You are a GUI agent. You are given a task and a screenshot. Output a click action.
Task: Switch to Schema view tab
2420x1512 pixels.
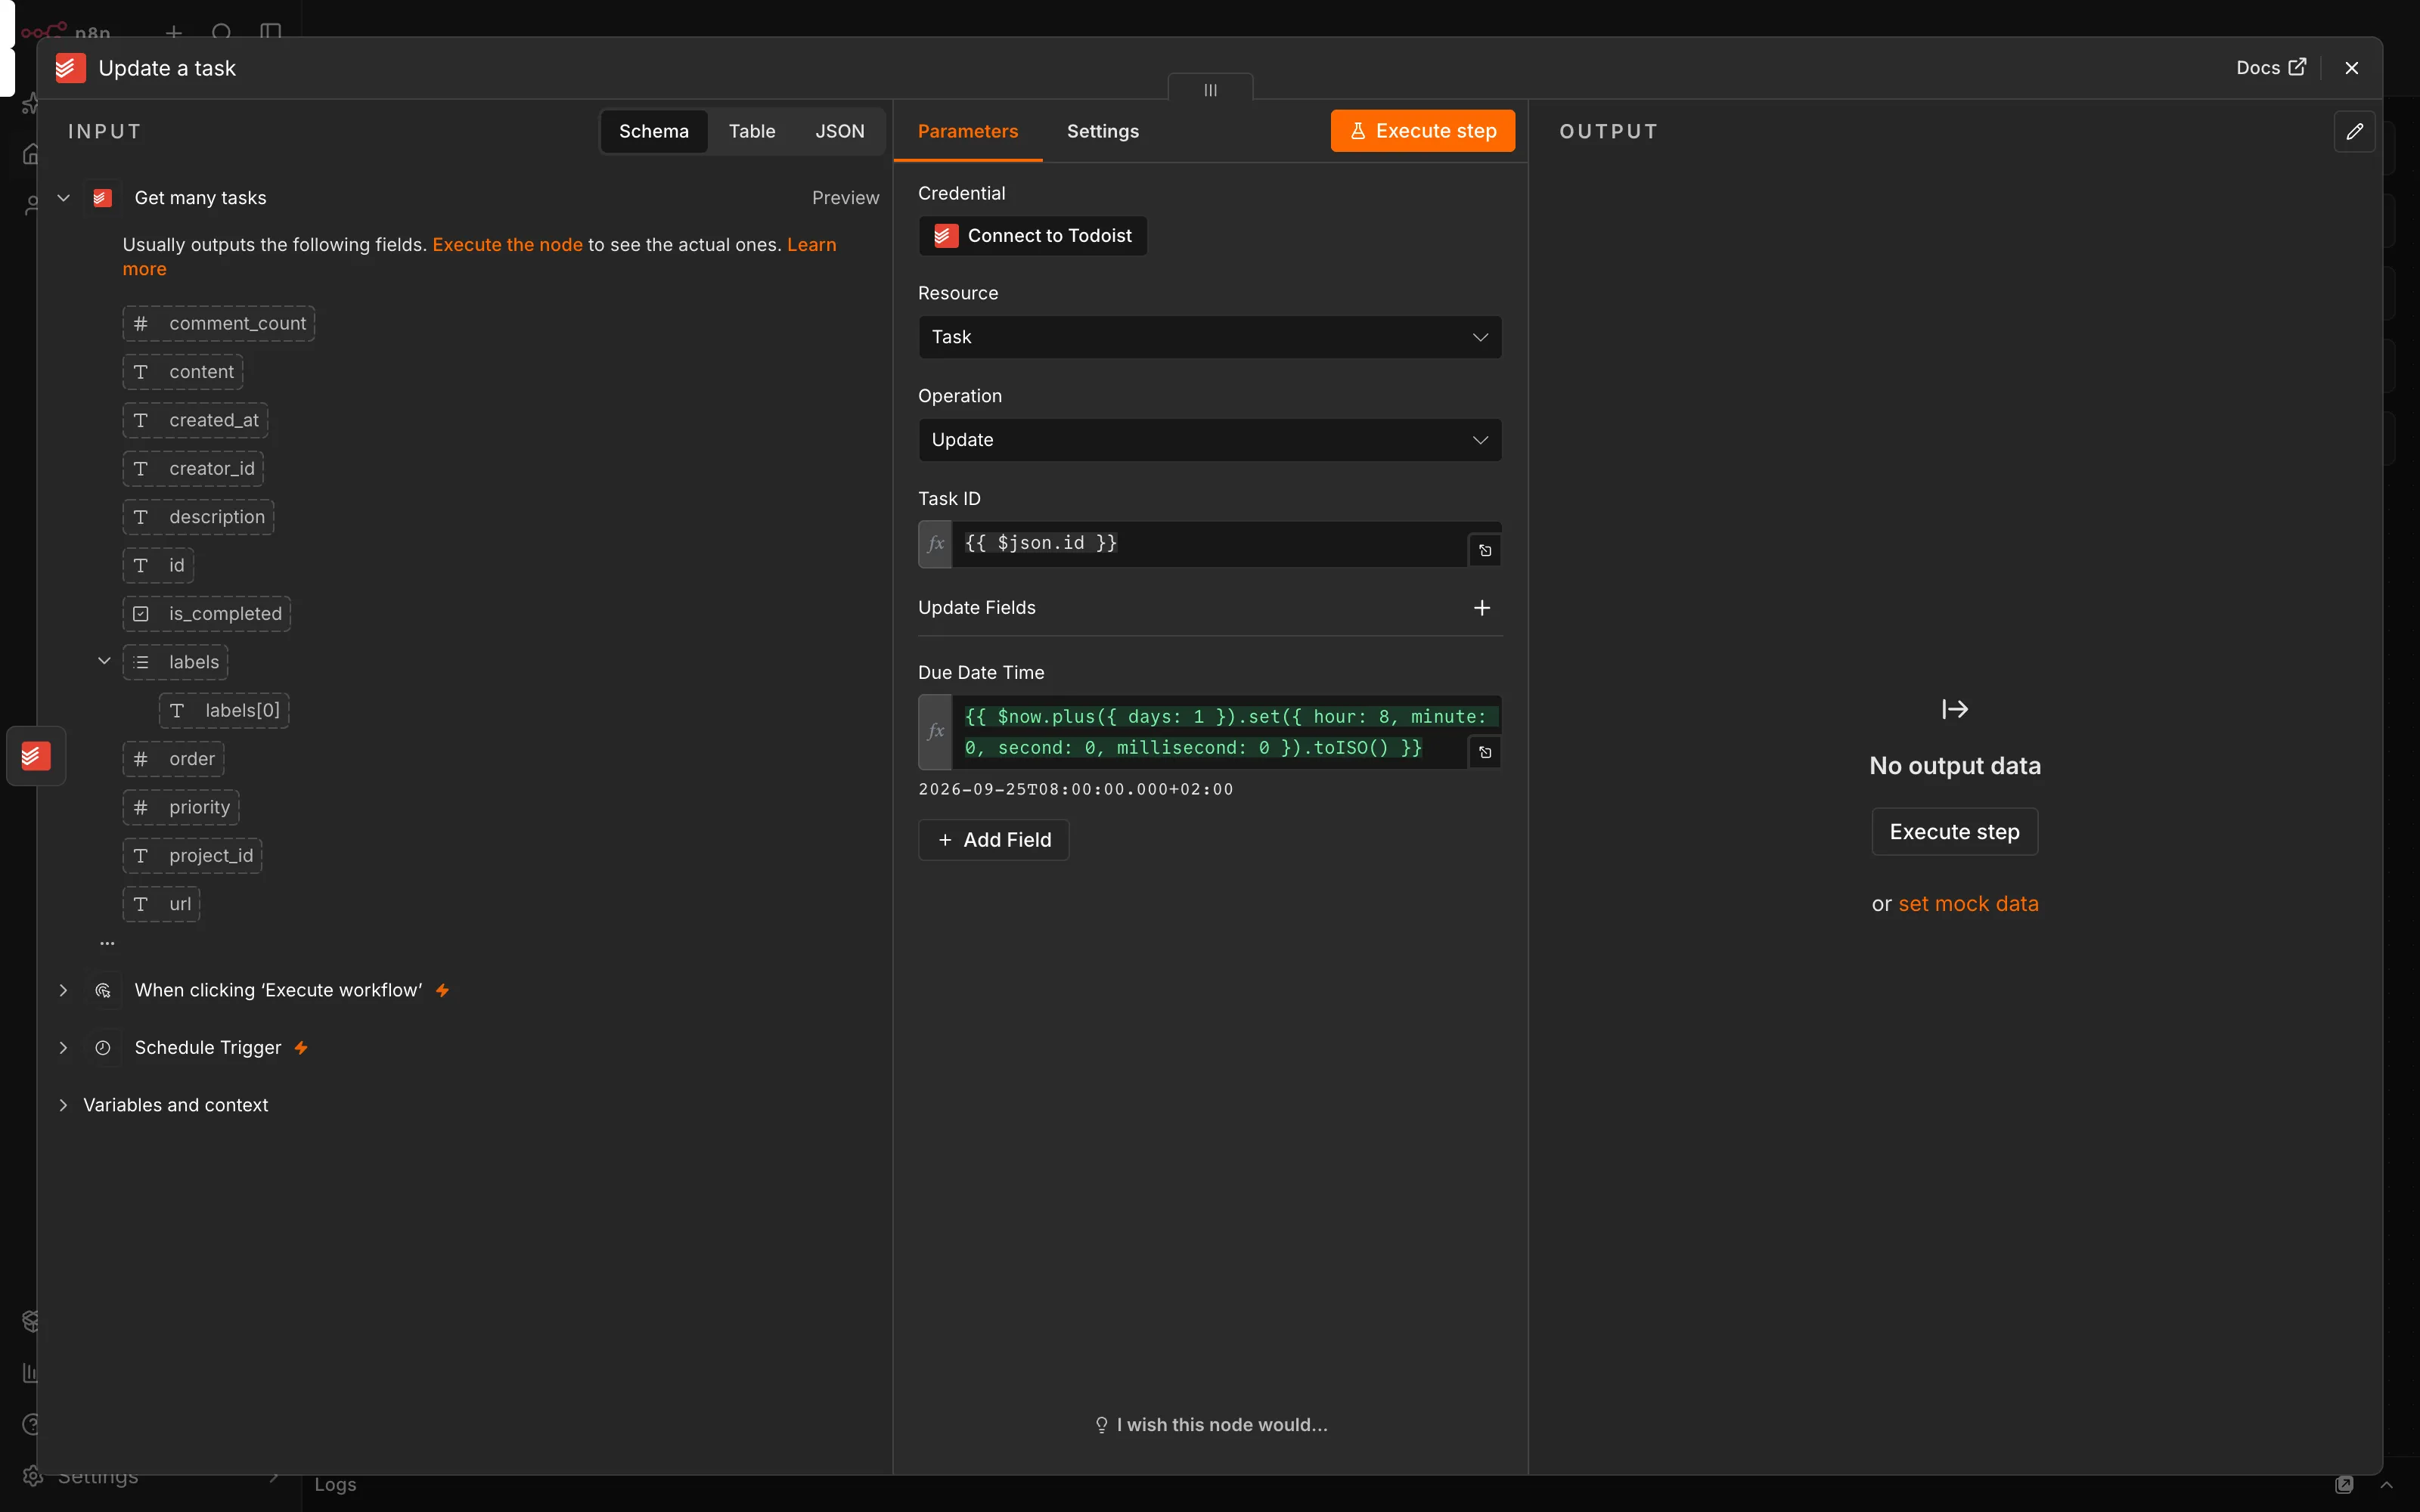654,131
